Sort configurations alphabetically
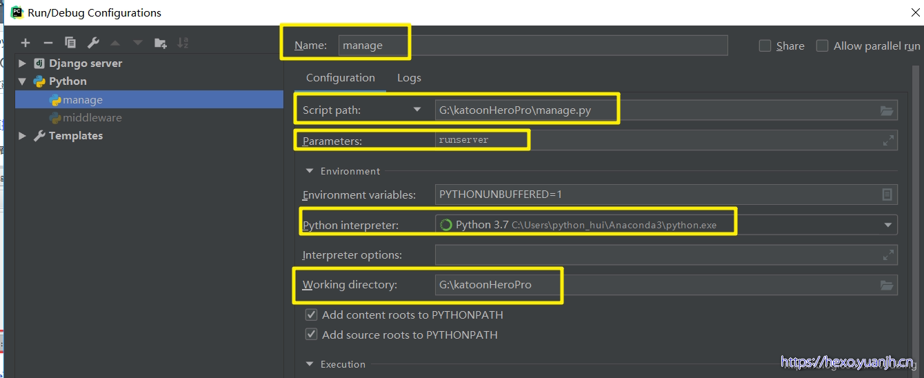Screen dimensions: 924x378 tap(183, 43)
